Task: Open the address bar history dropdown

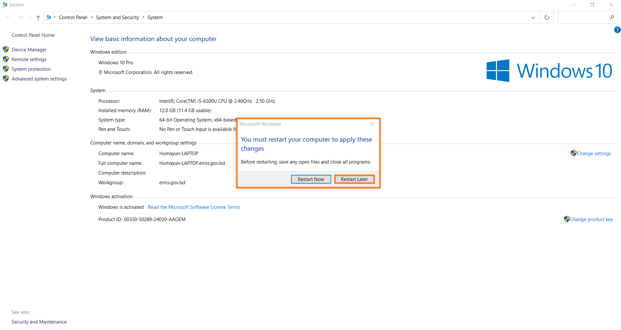Action: tap(533, 17)
